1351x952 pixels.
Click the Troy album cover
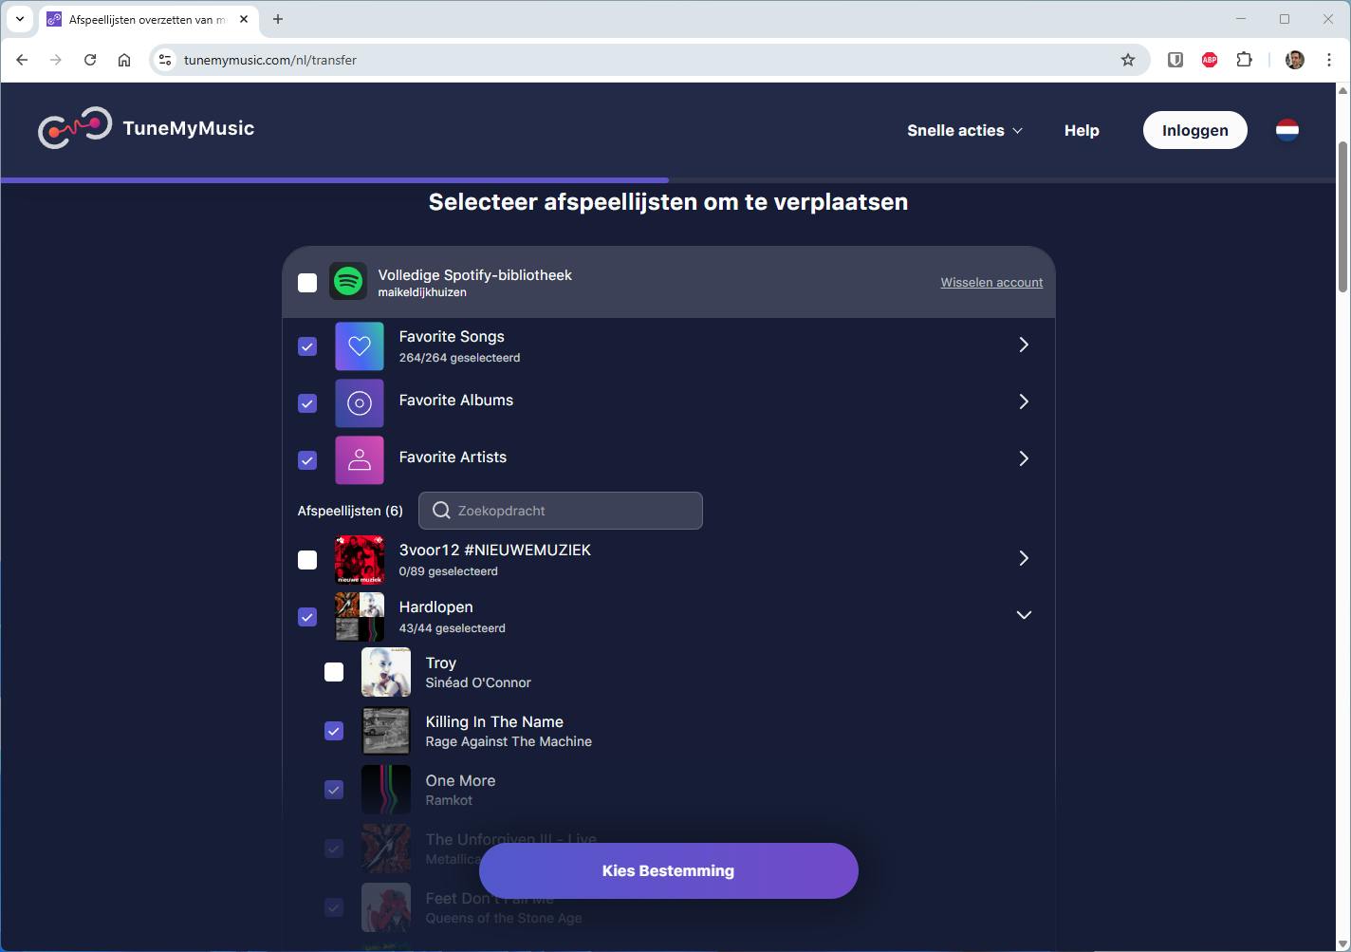(386, 672)
